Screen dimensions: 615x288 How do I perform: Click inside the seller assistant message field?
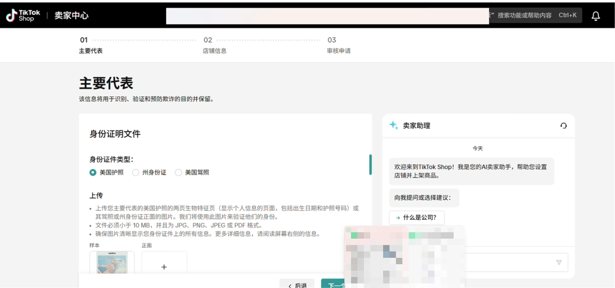coord(509,262)
